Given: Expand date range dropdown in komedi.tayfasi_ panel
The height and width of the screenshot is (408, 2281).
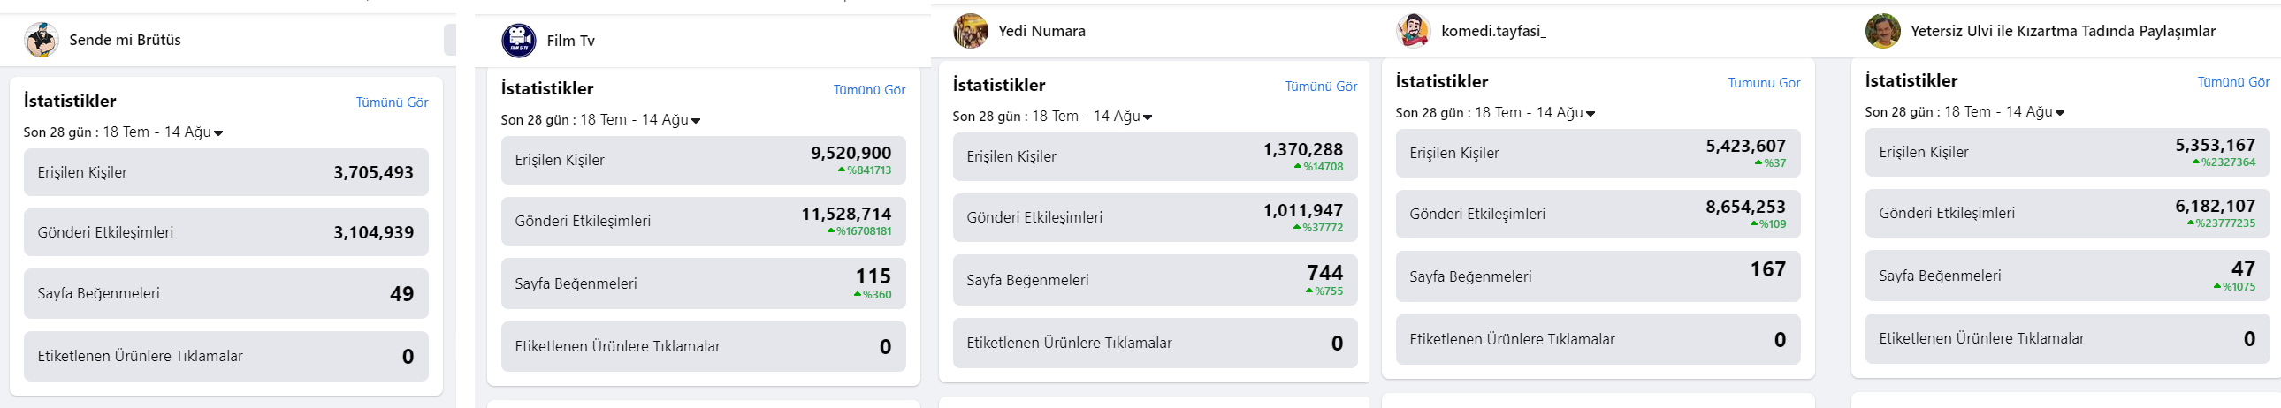Looking at the screenshot, I should point(1495,113).
